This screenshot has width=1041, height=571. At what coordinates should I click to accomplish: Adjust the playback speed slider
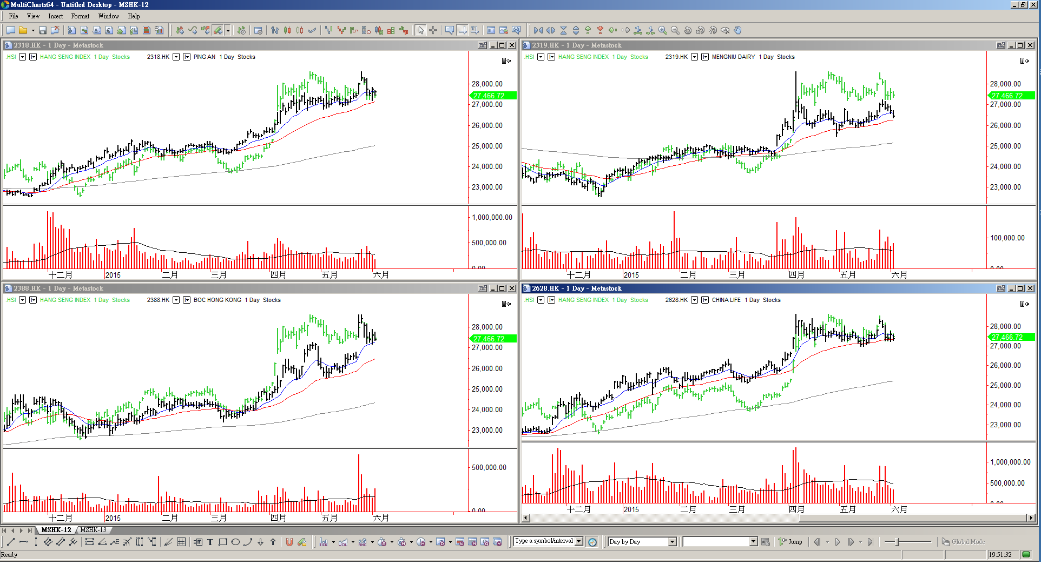897,542
